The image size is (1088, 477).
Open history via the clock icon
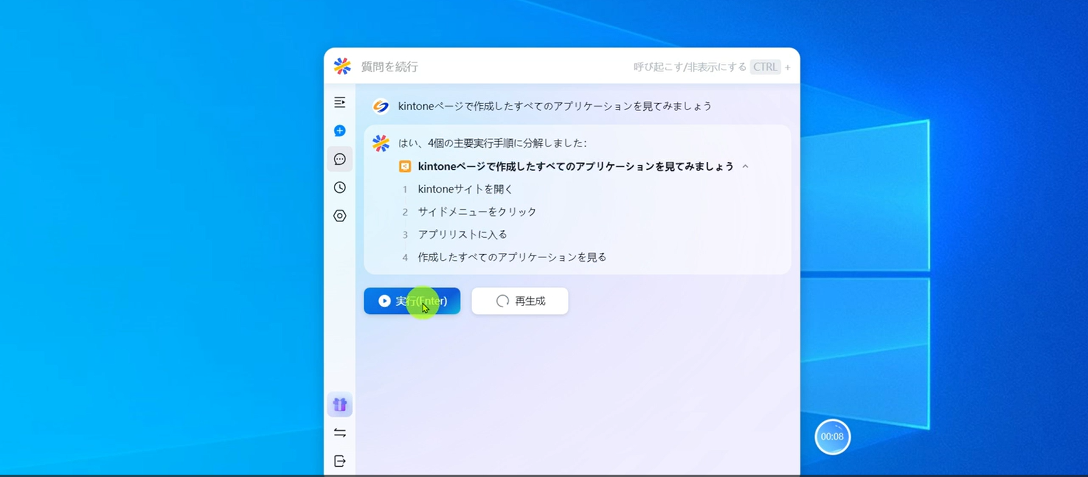tap(340, 187)
